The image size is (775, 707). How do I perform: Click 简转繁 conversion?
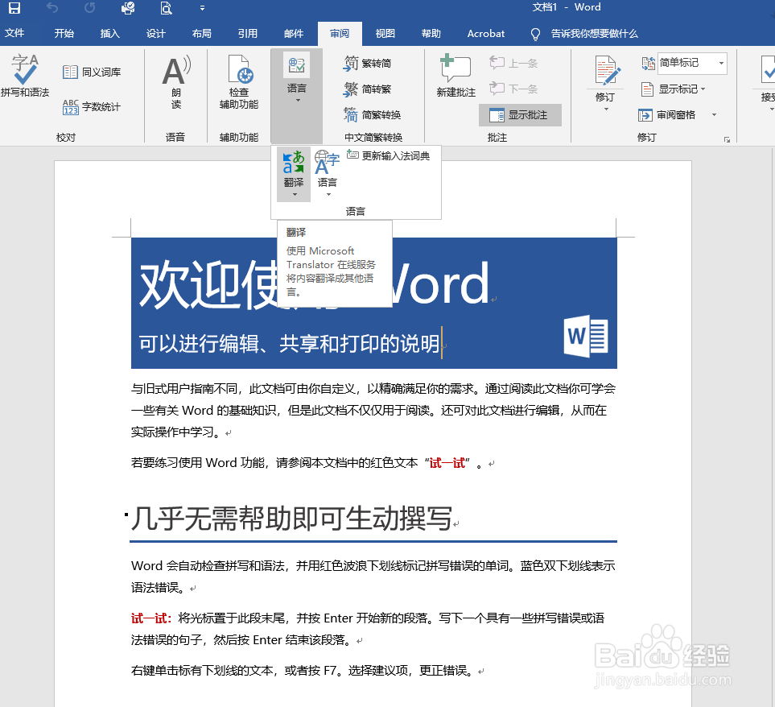point(367,89)
